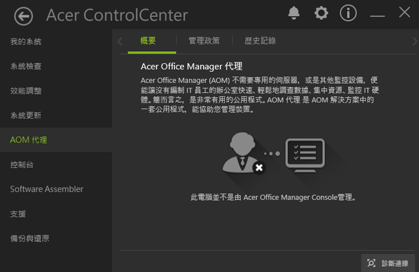Screen dimensions: 419x272
Task: Open 效能調整 from the sidebar
Action: point(26,91)
